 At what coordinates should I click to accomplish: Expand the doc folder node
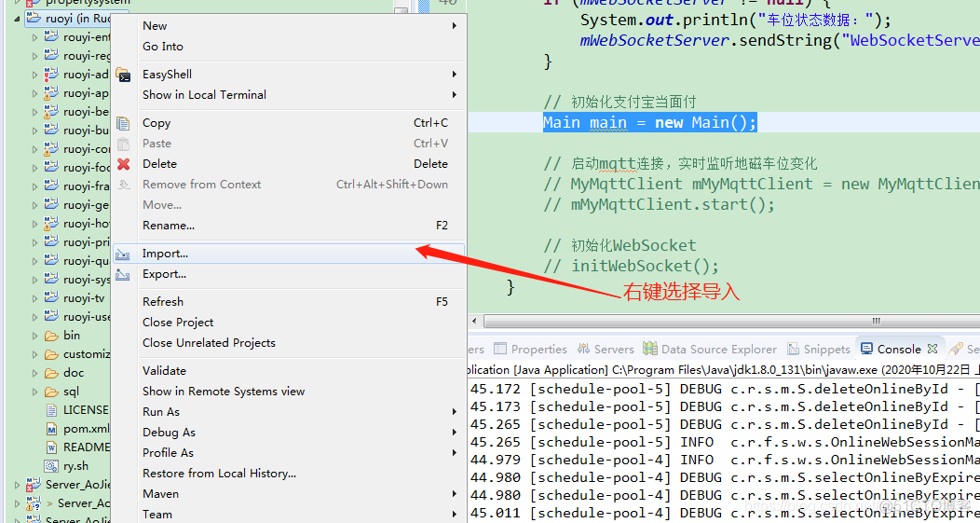point(35,374)
